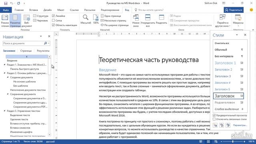The width and height of the screenshot is (256, 144).
Task: Choose Несколько страниц zoom option
Action: pyautogui.click(x=113, y=20)
